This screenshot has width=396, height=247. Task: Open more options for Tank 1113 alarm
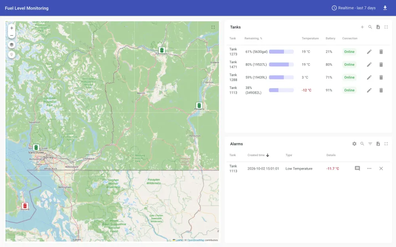tap(369, 168)
